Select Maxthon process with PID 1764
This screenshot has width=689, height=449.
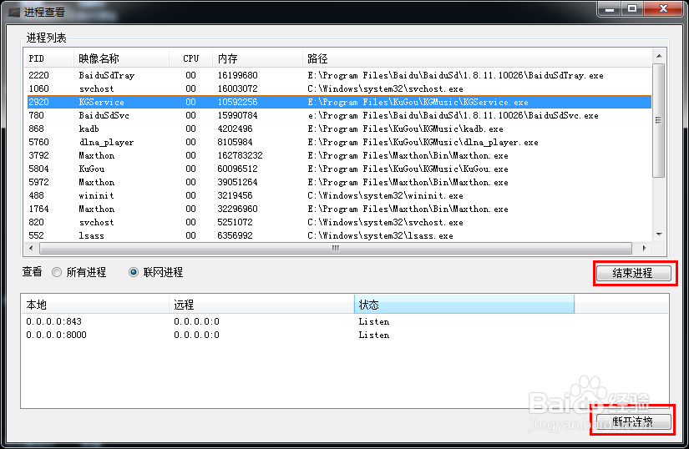(x=339, y=209)
